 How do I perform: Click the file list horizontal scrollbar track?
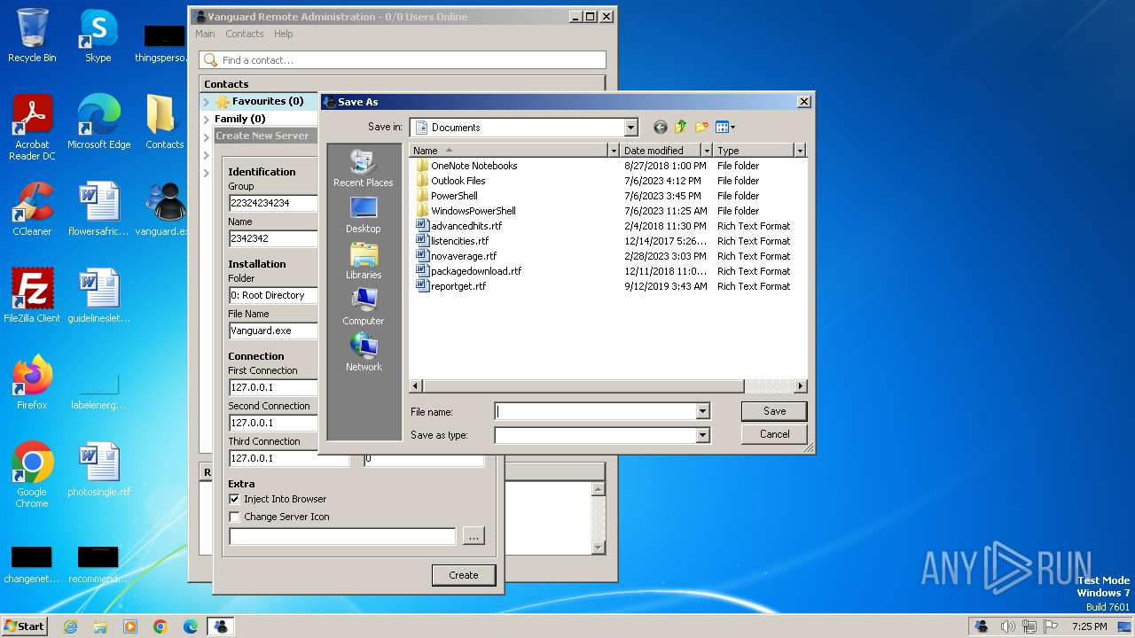[x=770, y=386]
